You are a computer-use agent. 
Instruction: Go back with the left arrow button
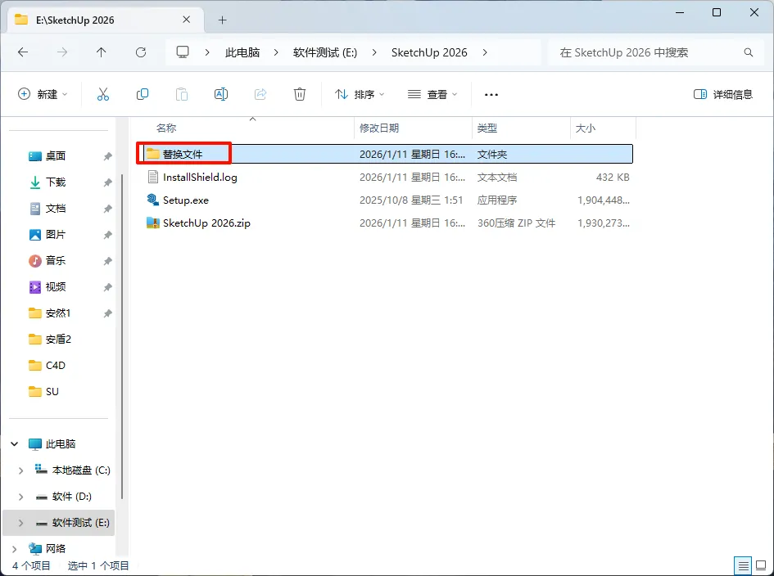click(x=23, y=52)
